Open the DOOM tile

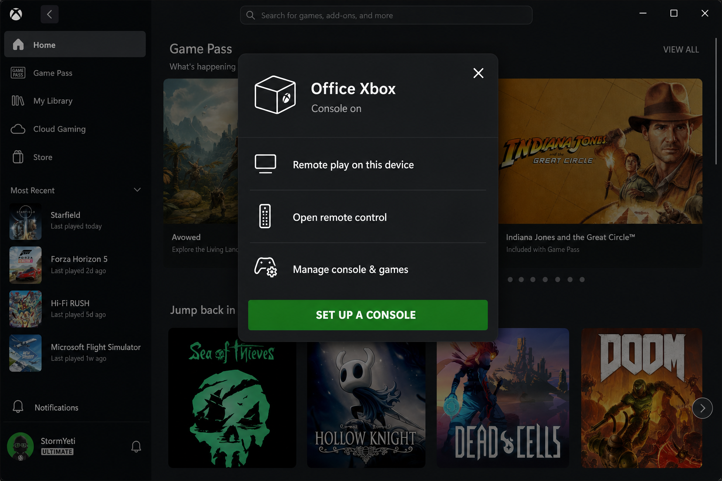[x=642, y=398]
